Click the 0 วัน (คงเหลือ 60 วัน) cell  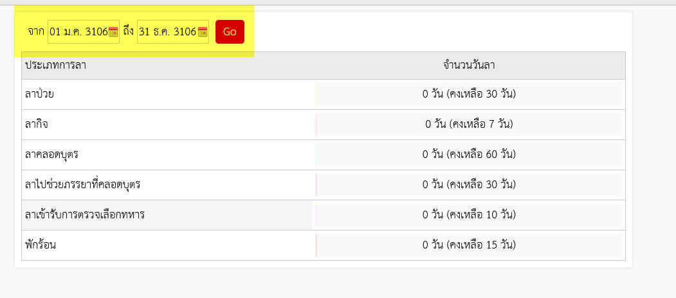point(469,155)
